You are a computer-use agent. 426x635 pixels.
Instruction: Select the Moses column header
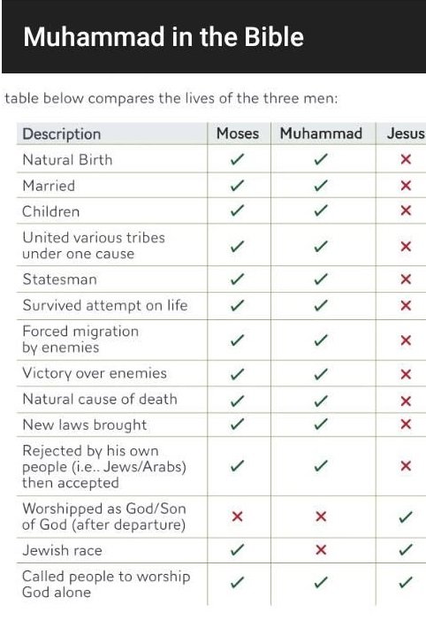pyautogui.click(x=238, y=134)
